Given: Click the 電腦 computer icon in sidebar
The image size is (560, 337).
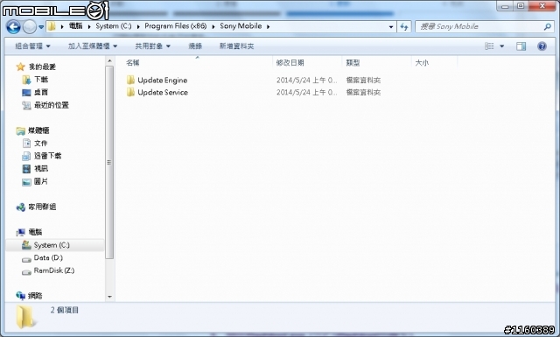Looking at the screenshot, I should (x=20, y=232).
